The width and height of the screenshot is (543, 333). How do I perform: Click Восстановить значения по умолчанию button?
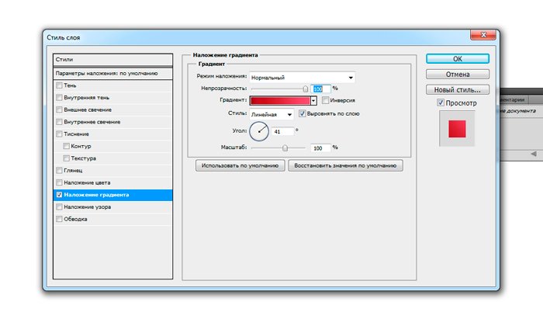(x=345, y=165)
